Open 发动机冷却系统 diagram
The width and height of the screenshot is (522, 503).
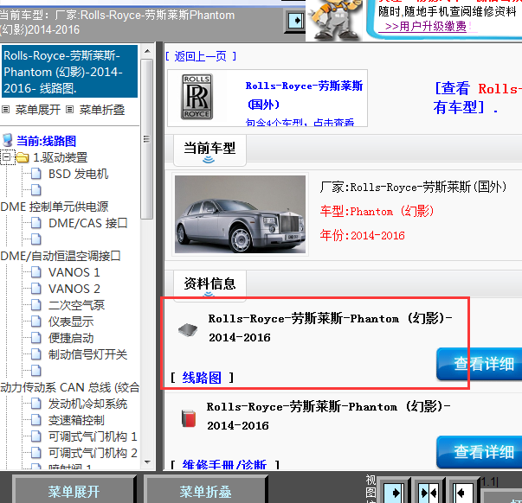[88, 404]
